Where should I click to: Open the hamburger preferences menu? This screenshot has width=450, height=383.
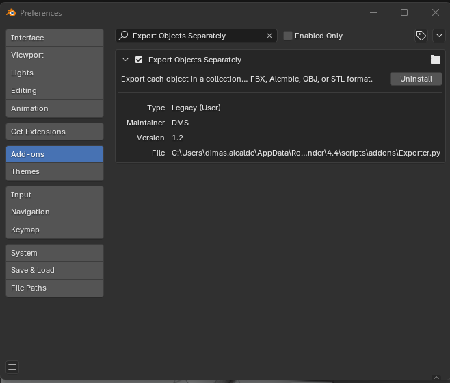(x=12, y=367)
